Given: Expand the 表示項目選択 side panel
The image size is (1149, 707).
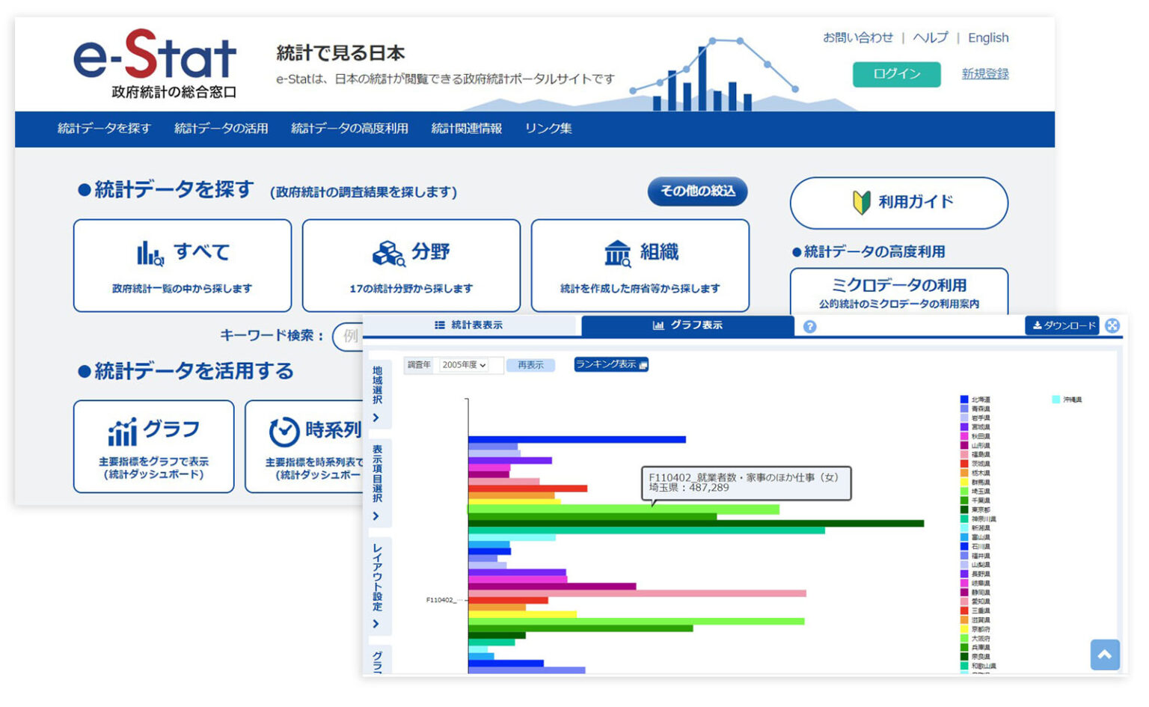Looking at the screenshot, I should (377, 483).
